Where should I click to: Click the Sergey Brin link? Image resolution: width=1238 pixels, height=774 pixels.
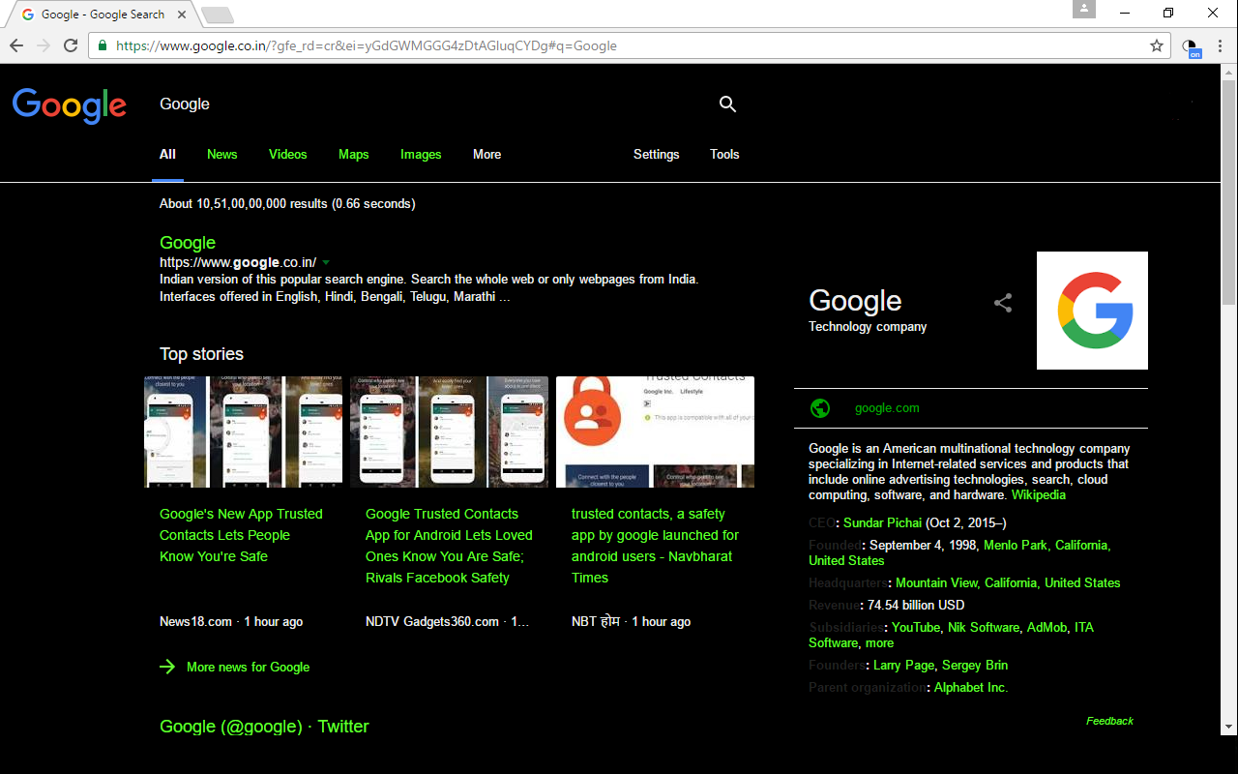(x=975, y=665)
